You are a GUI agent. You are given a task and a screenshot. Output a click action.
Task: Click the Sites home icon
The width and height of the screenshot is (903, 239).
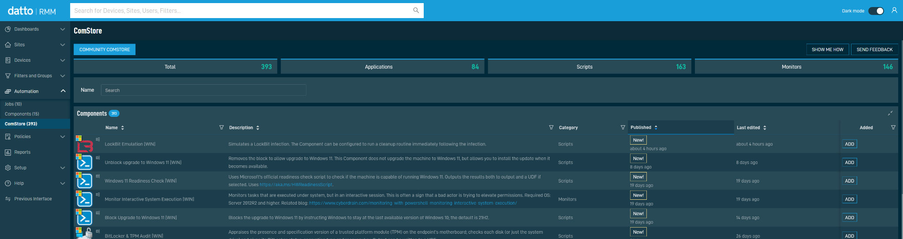pyautogui.click(x=8, y=45)
